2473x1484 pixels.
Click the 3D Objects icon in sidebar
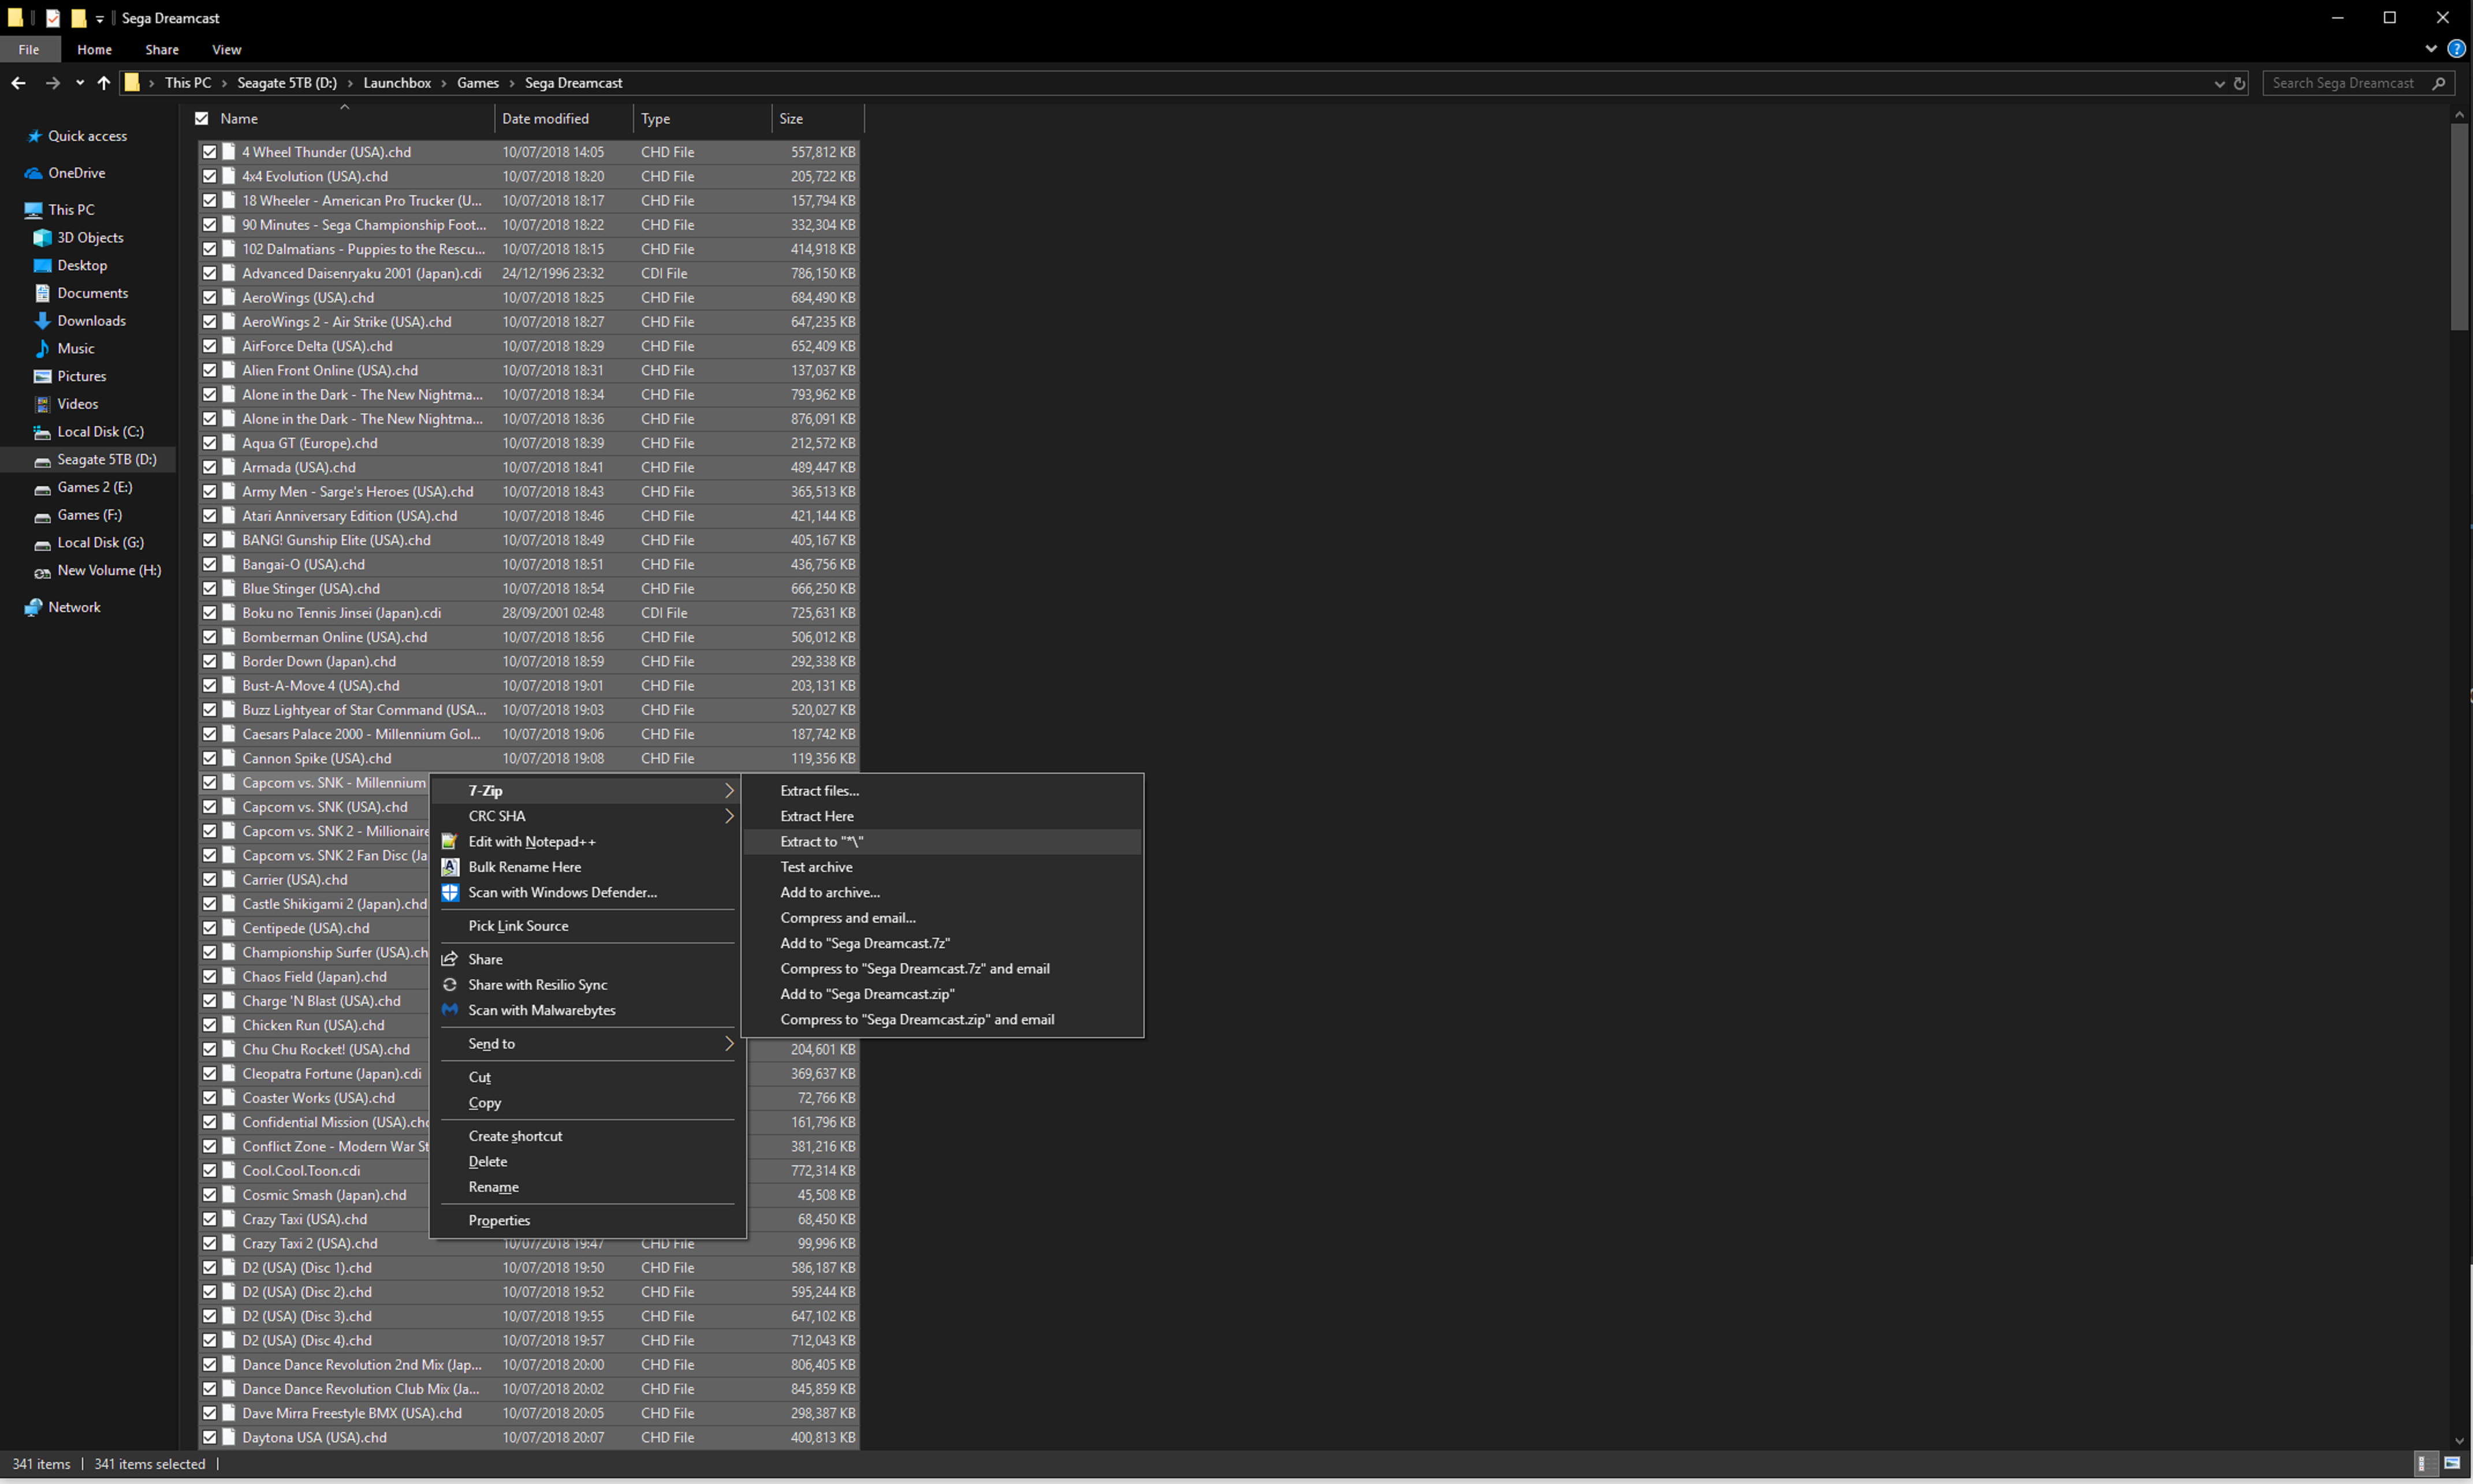(42, 237)
